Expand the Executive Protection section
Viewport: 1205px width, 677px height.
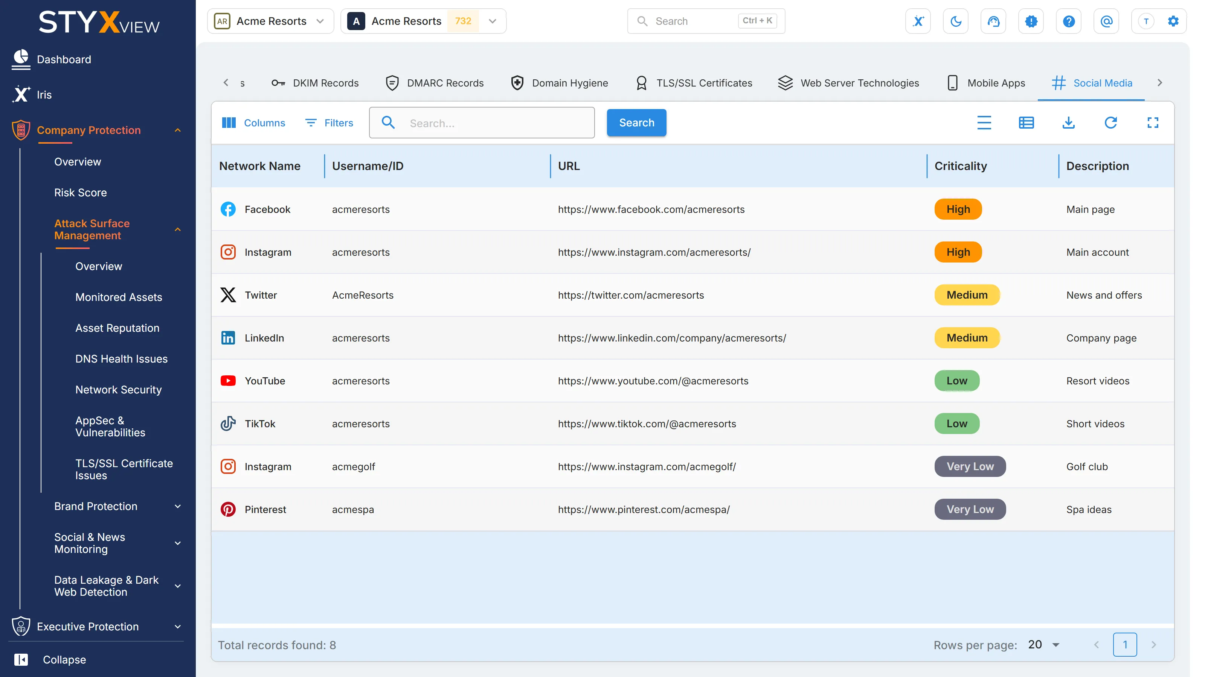97,626
